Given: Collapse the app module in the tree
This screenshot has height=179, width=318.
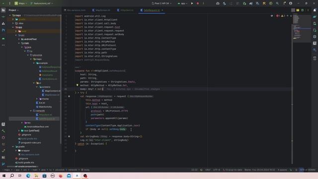Looking at the screenshot, I should [x=13, y=27].
